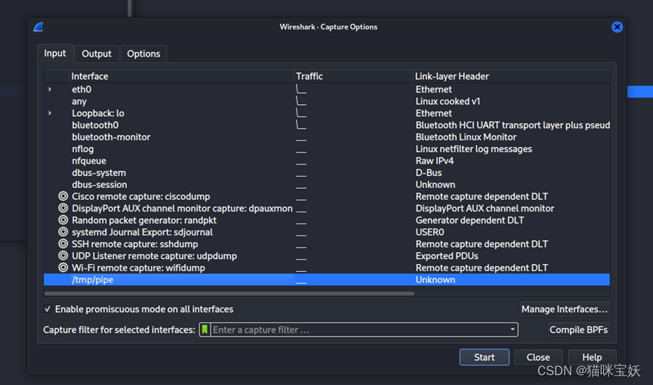Open Help for capture options

[592, 357]
